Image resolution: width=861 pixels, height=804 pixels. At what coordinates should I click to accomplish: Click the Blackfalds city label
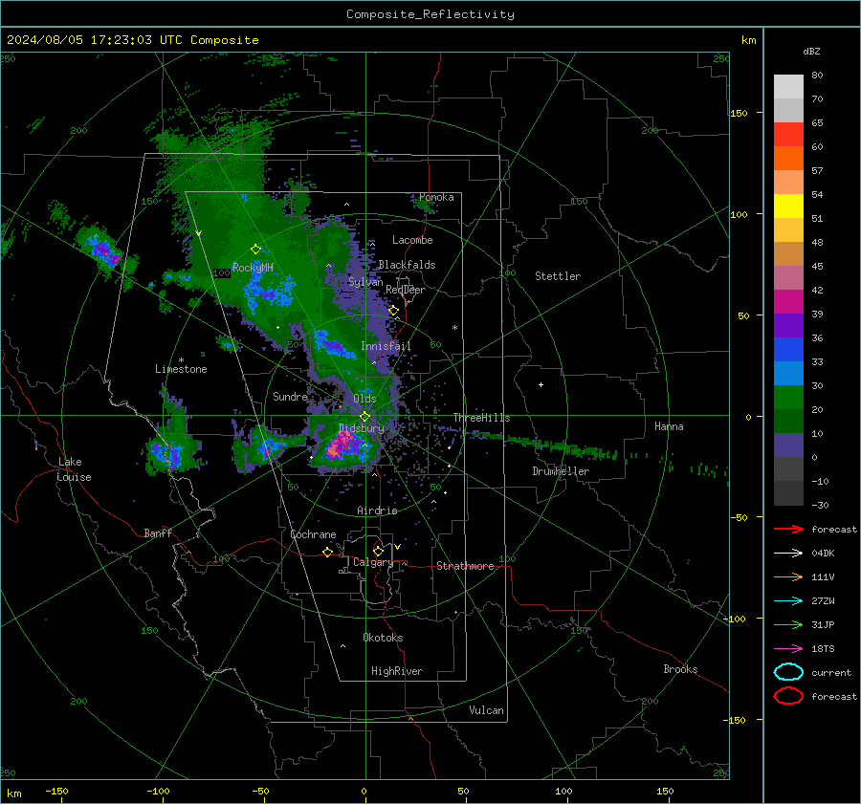click(407, 265)
